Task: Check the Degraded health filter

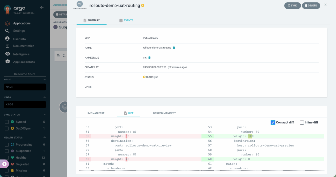Action: [x=7, y=164]
